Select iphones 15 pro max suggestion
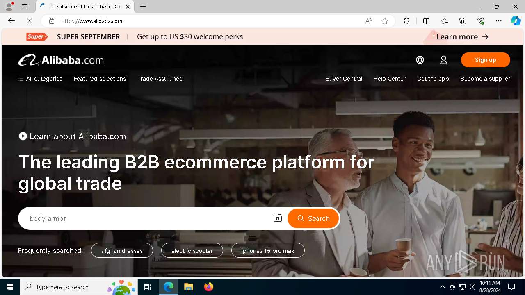 pos(268,251)
